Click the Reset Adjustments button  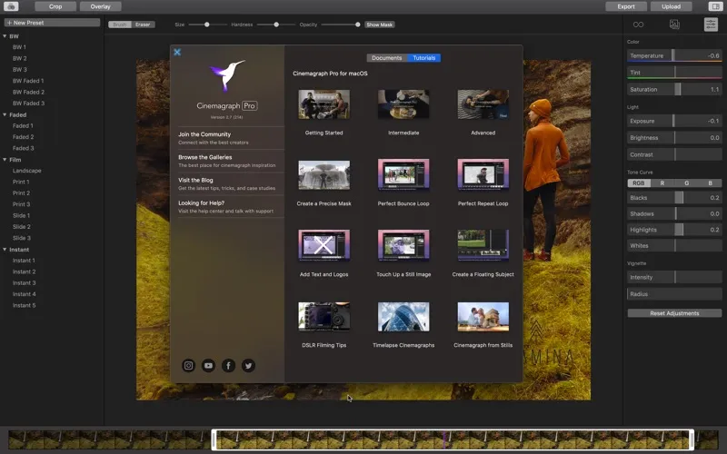(674, 313)
